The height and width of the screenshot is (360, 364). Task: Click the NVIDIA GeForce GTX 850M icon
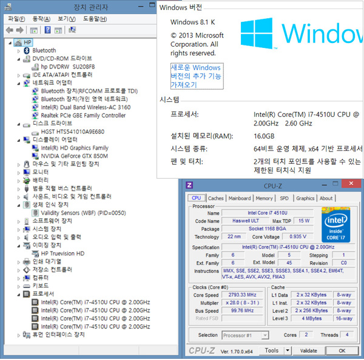(x=35, y=156)
